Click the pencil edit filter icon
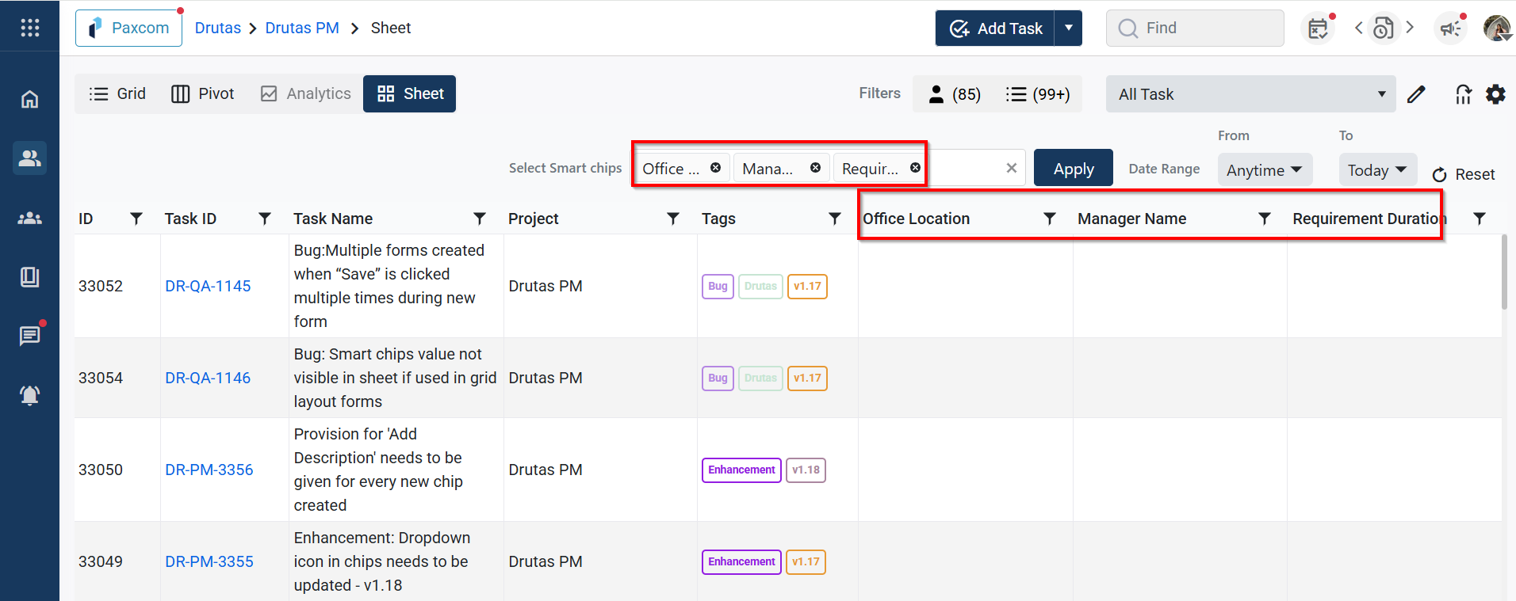Image resolution: width=1516 pixels, height=601 pixels. click(x=1416, y=94)
